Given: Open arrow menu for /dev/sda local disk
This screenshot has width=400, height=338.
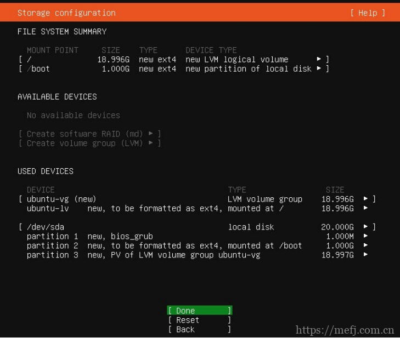Looking at the screenshot, I should (366, 227).
